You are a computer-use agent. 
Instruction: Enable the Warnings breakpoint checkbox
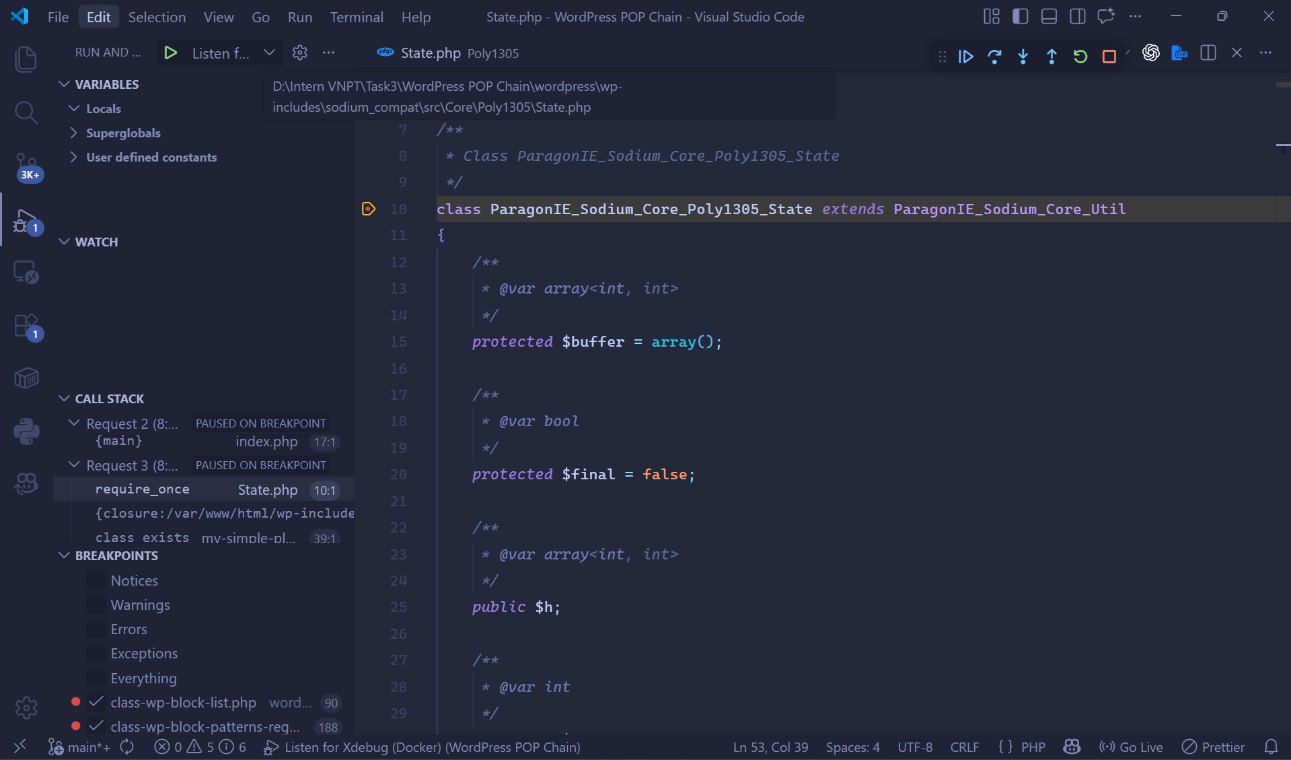96,604
